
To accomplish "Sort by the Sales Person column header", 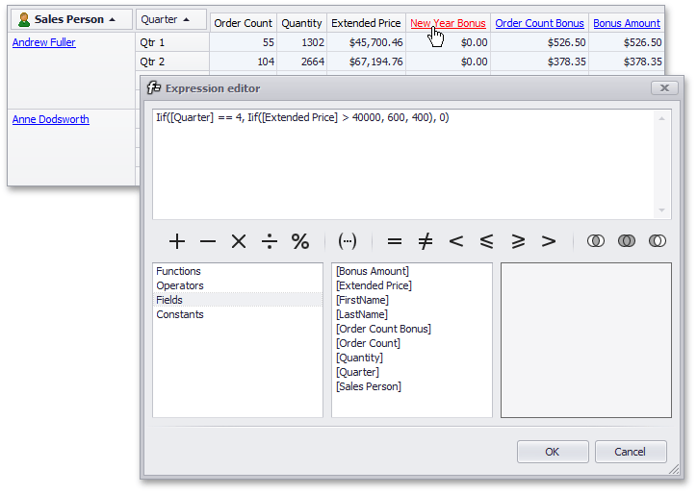I will 70,19.
